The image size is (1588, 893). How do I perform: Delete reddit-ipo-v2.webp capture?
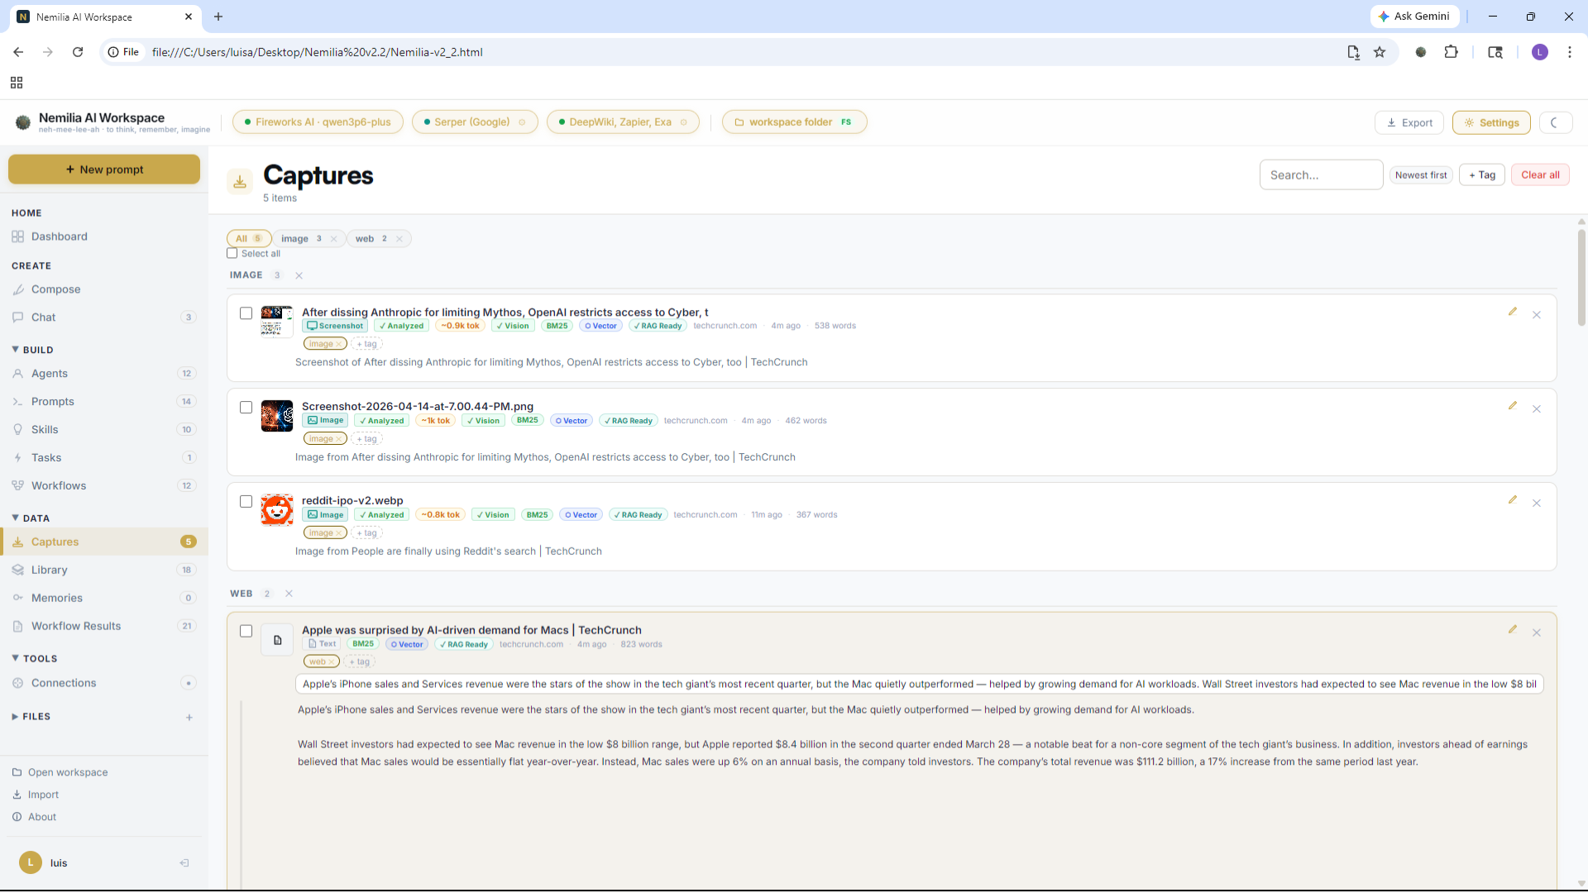click(1537, 504)
